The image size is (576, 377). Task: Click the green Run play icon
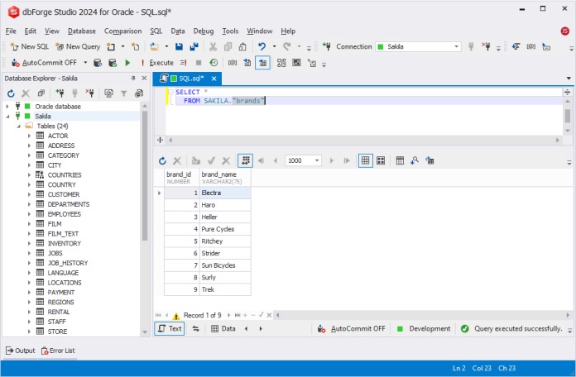(127, 63)
